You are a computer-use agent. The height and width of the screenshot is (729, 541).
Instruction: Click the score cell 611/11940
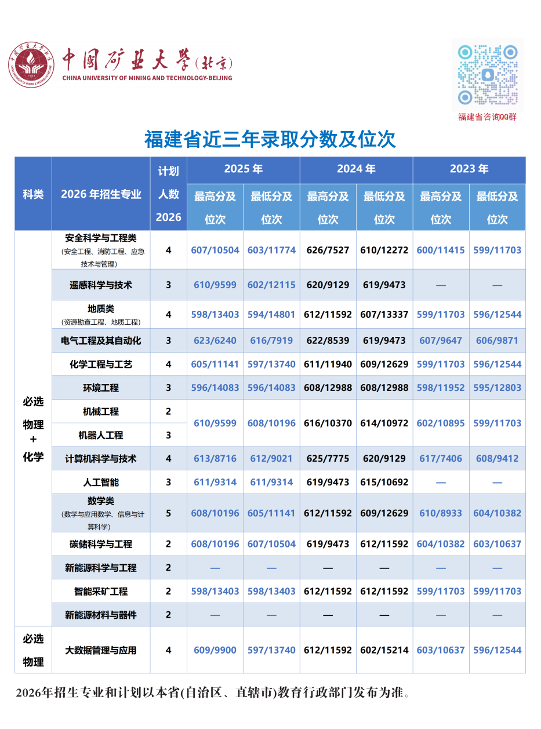[x=328, y=364]
